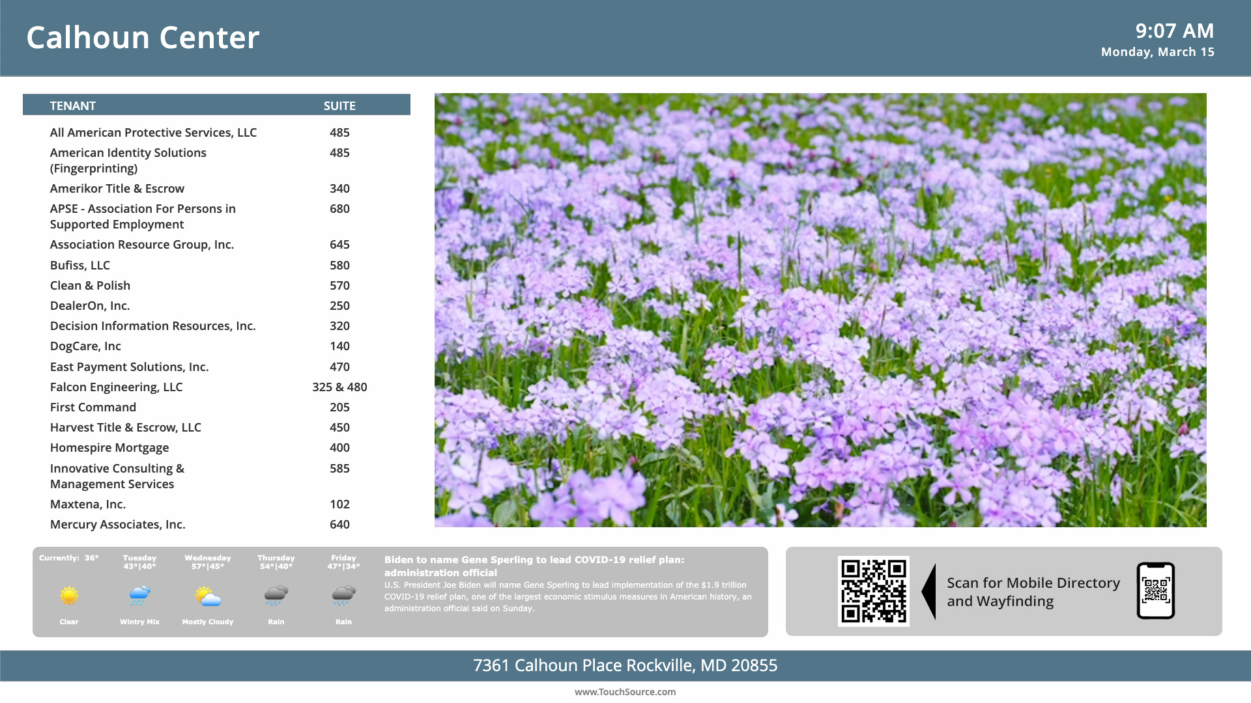Viewport: 1251px width, 703px height.
Task: Select the Clear sunny weather icon
Action: [68, 594]
